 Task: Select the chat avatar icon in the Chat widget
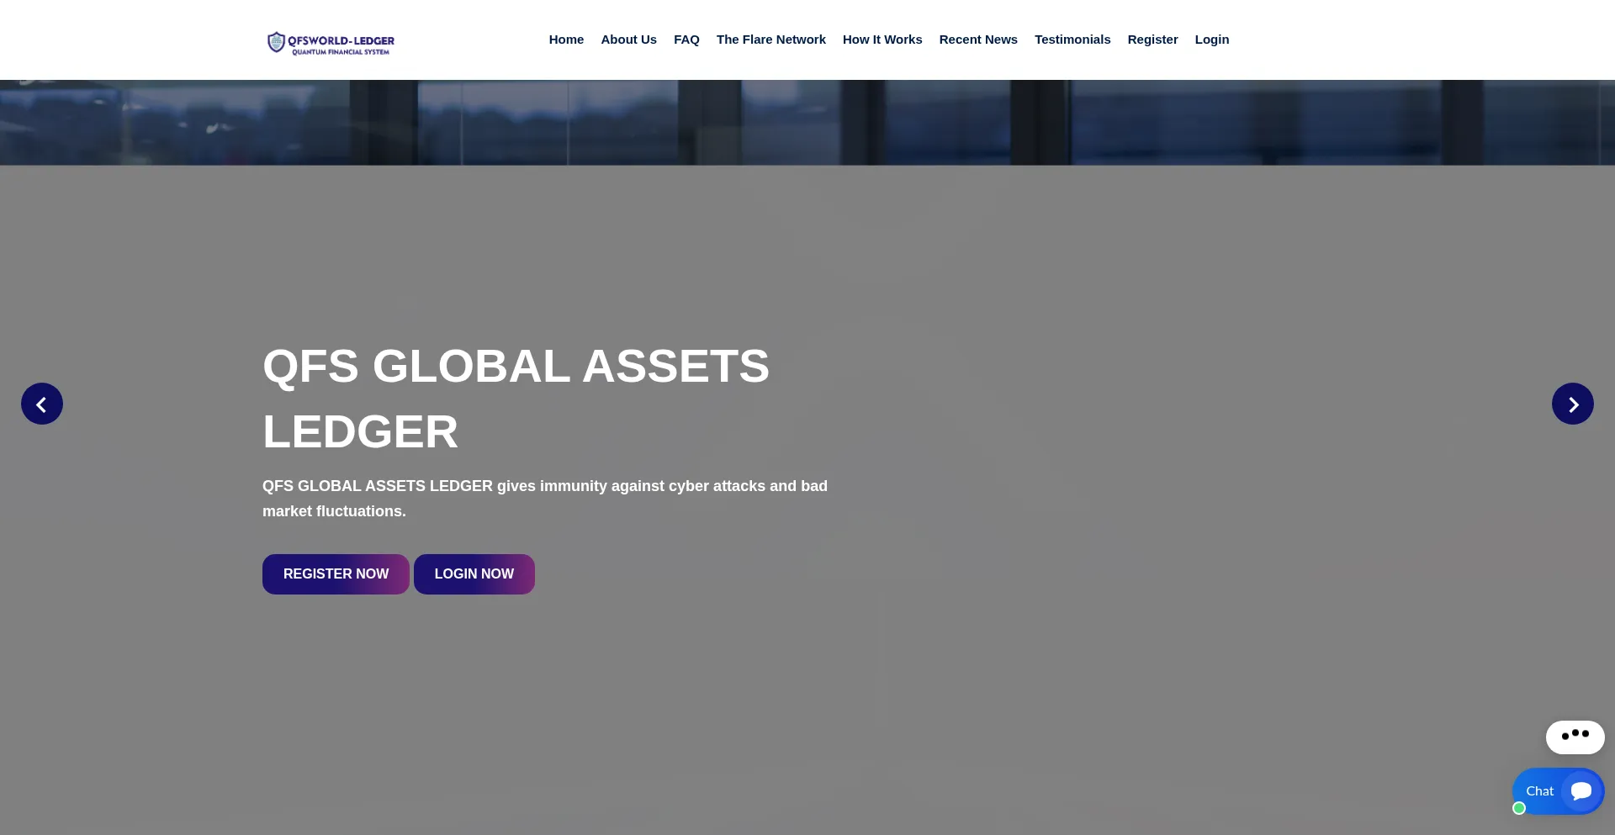tap(1581, 791)
